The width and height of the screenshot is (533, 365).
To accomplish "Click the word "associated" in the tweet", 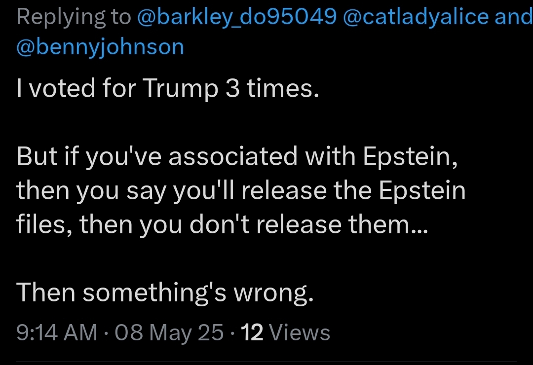I will [233, 156].
